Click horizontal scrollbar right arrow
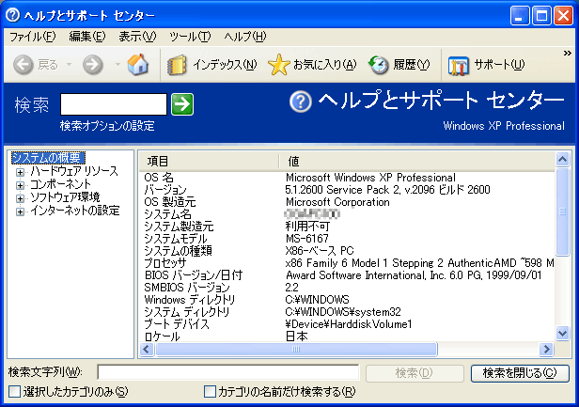This screenshot has height=407, width=579. click(546, 349)
